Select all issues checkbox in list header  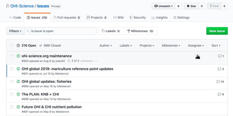12,46
